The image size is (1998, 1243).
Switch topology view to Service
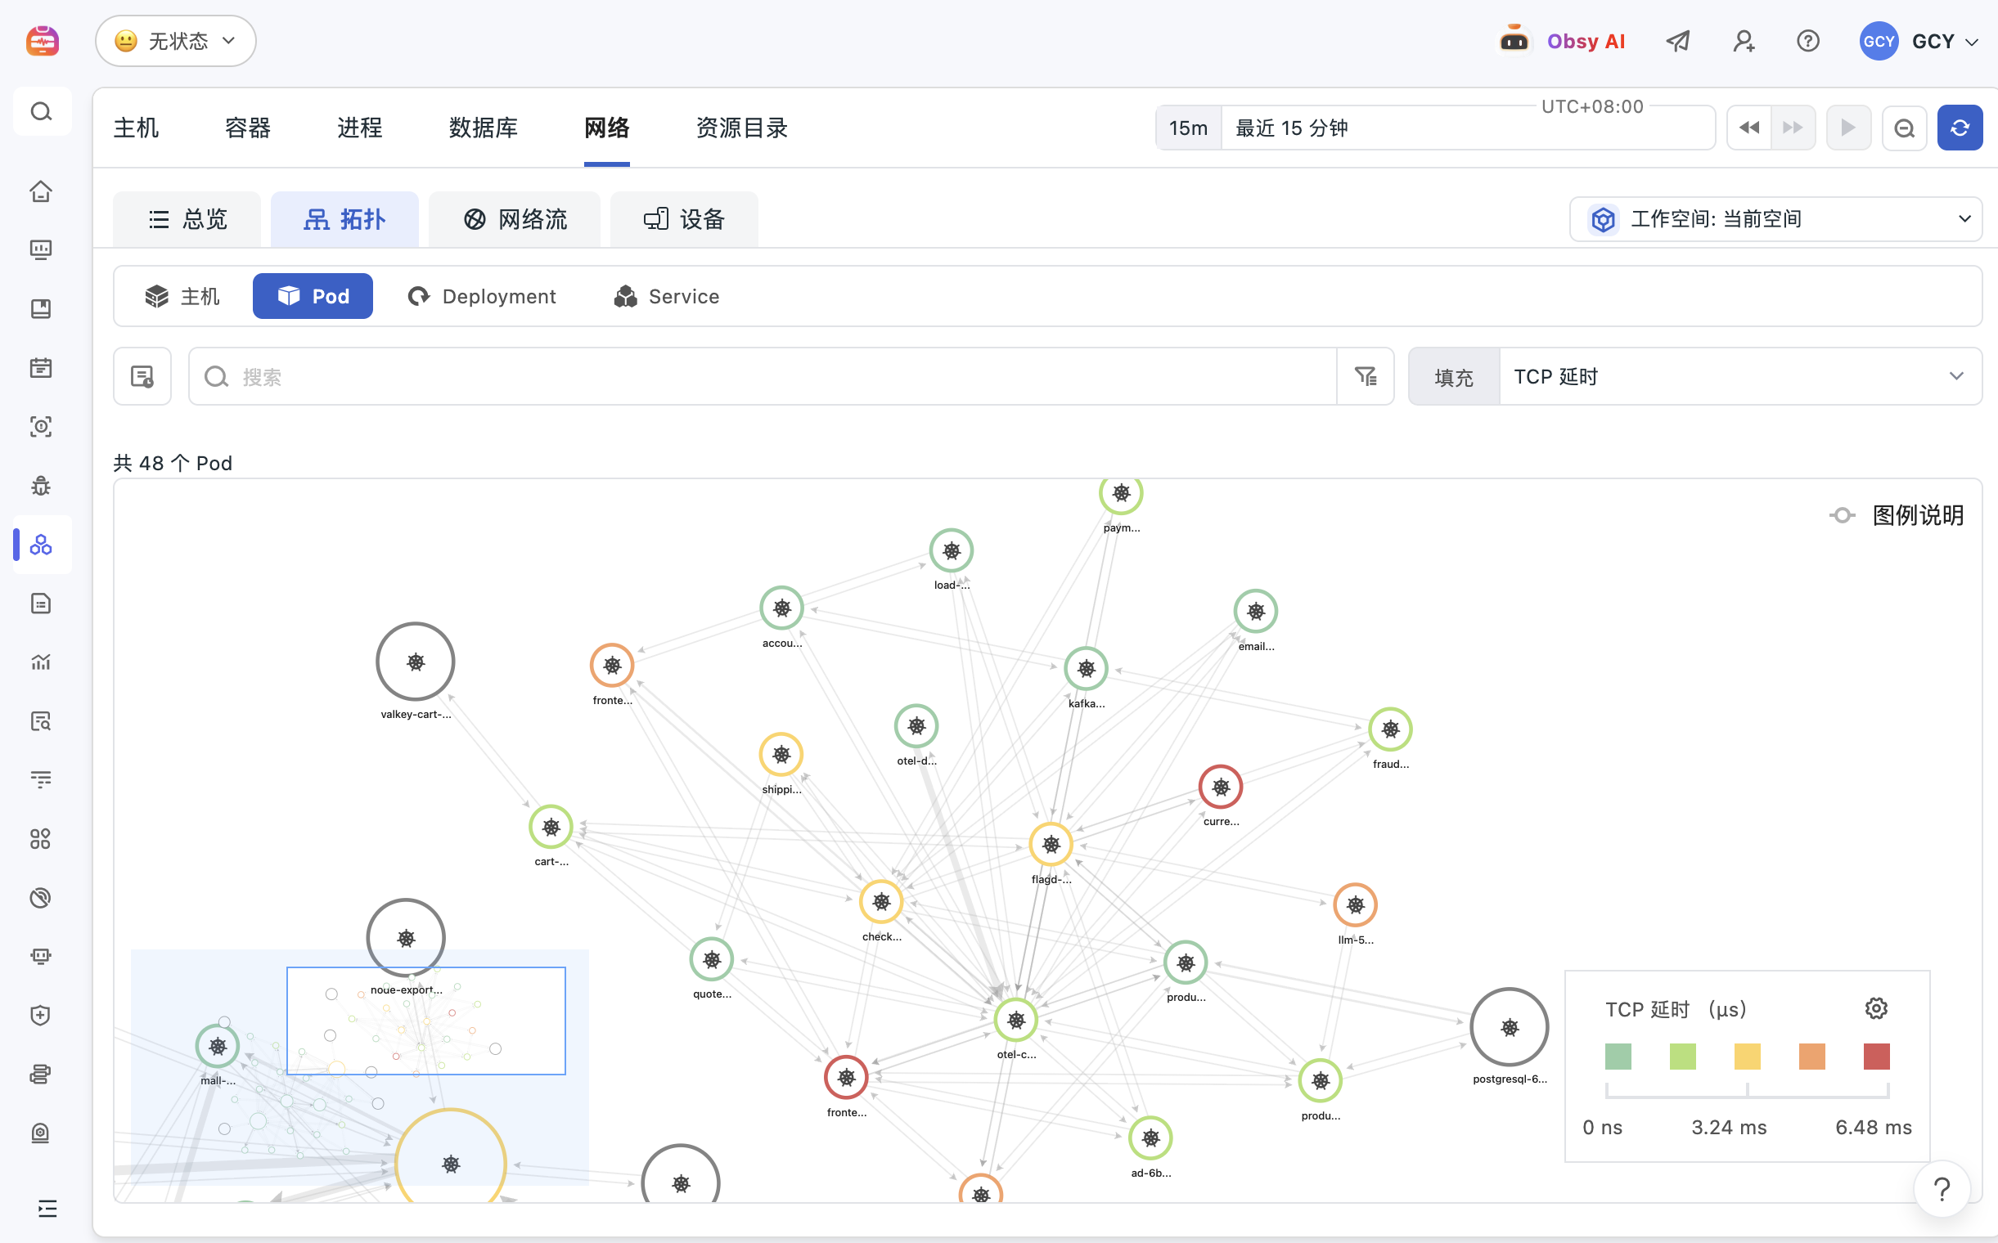666,296
